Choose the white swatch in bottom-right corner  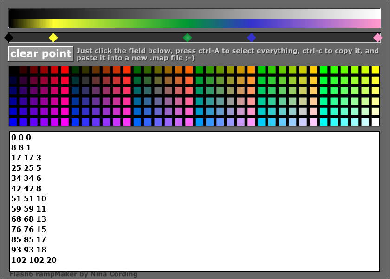(x=375, y=122)
